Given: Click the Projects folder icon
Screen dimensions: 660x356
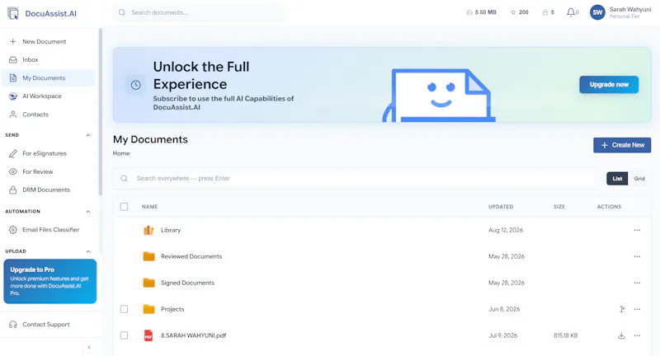Looking at the screenshot, I should 148,309.
